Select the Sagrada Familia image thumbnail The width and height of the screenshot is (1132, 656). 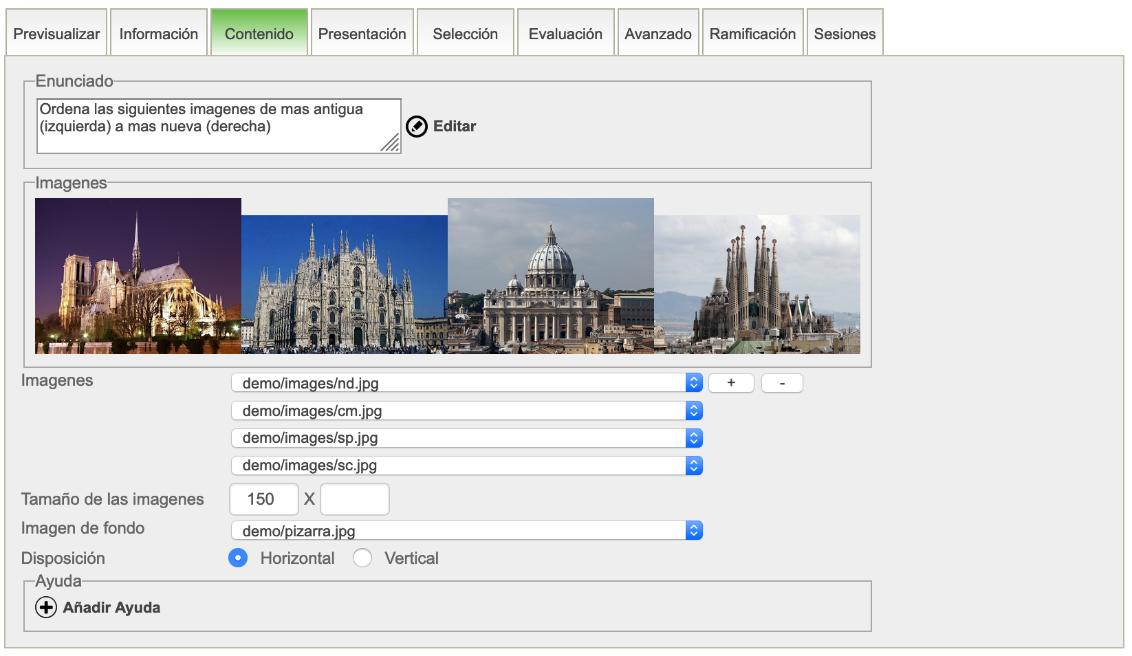[757, 285]
